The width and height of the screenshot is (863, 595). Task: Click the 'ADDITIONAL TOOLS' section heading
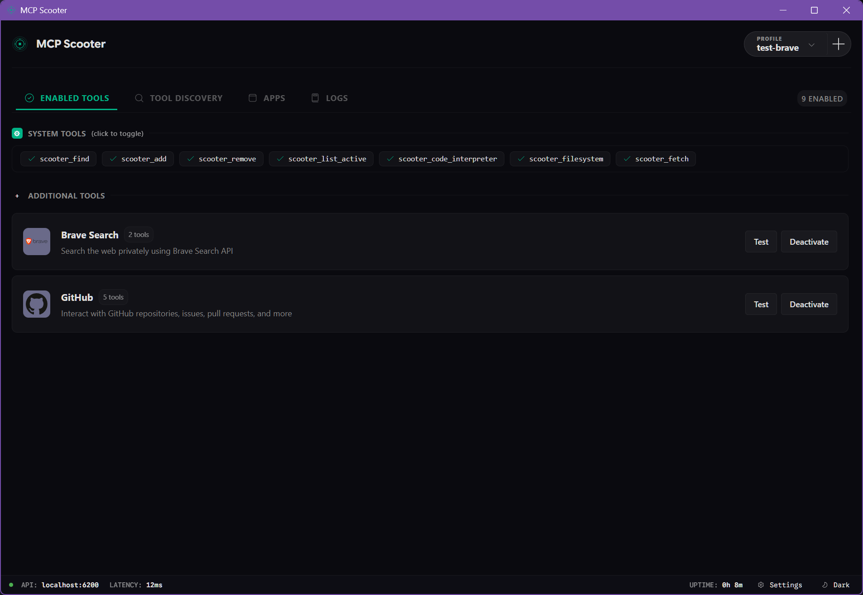click(66, 195)
